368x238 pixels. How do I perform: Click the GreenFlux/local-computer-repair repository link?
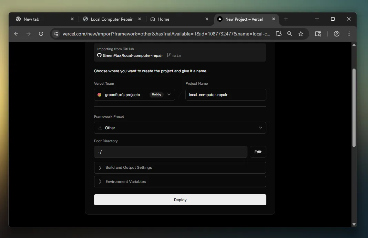click(133, 55)
